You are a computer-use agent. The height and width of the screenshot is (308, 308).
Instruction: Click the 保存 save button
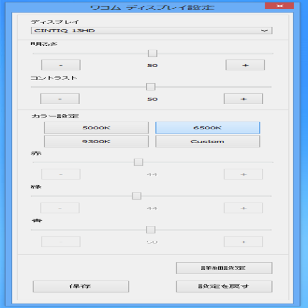[x=81, y=286]
